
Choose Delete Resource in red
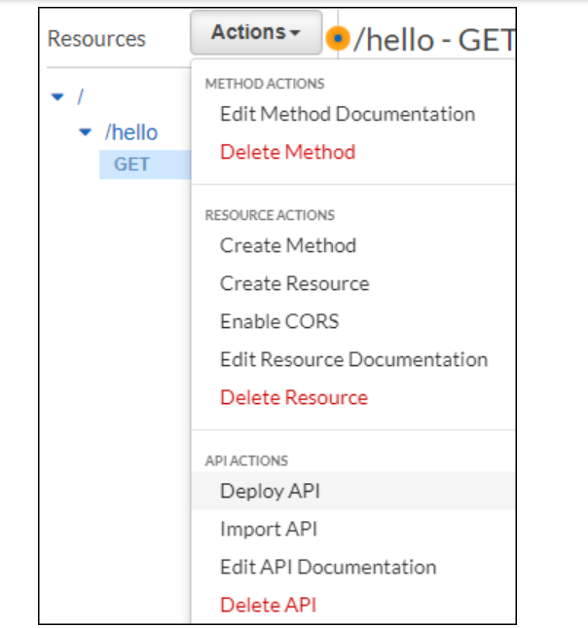point(293,397)
